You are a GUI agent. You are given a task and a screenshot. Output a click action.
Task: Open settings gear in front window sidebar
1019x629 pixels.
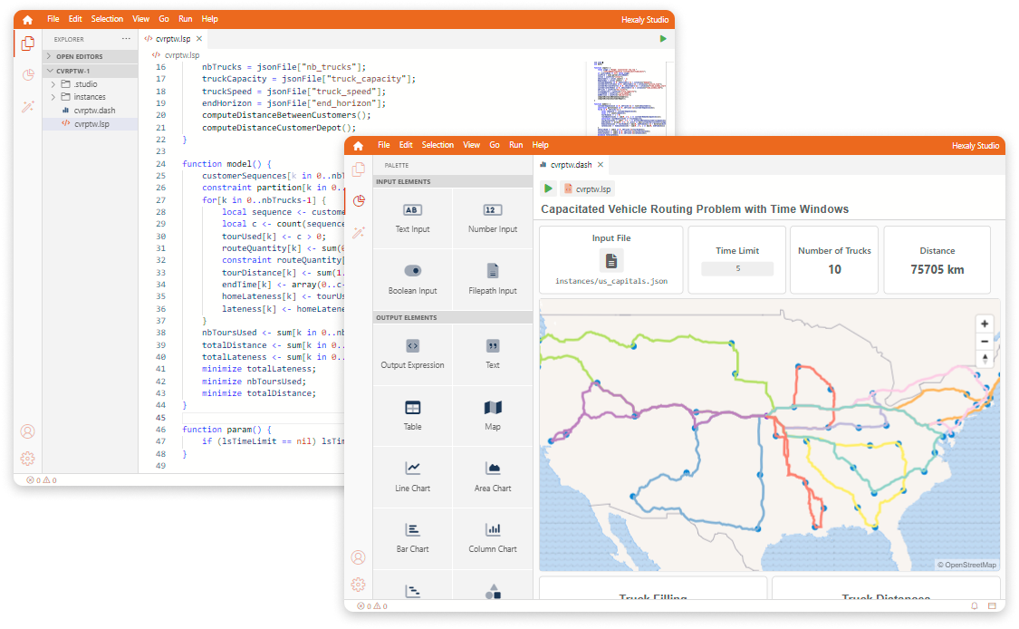[x=358, y=585]
